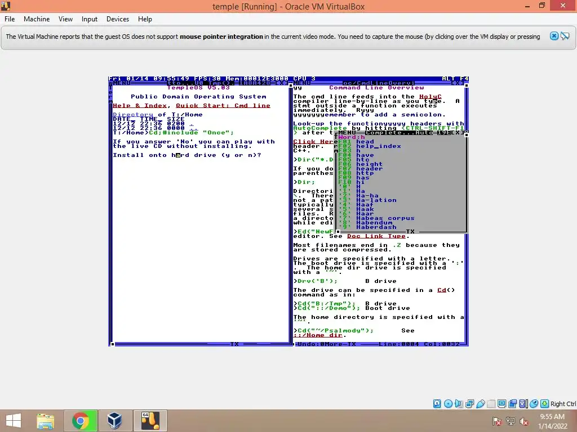This screenshot has width=577, height=432.
Task: Click the mouse integration status icon
Action: click(x=534, y=404)
